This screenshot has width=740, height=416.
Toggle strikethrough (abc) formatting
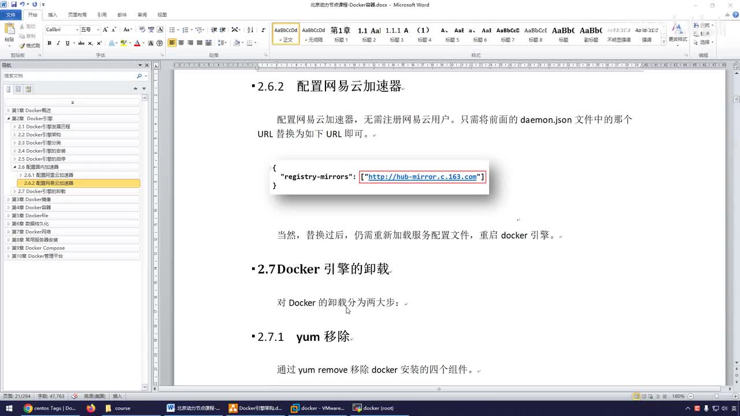point(81,43)
